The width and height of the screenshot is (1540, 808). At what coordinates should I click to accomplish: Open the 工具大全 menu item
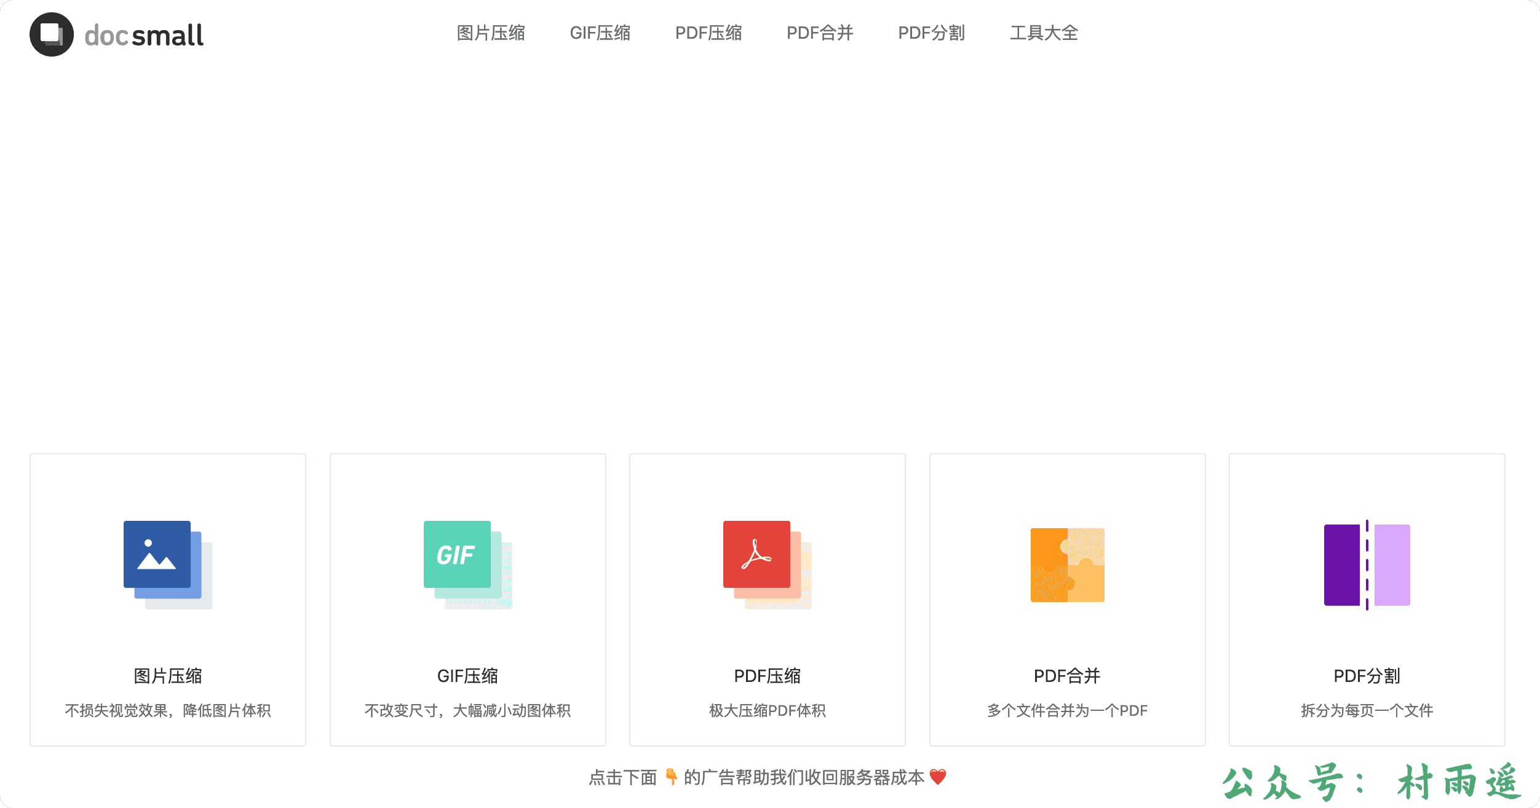(x=1044, y=33)
